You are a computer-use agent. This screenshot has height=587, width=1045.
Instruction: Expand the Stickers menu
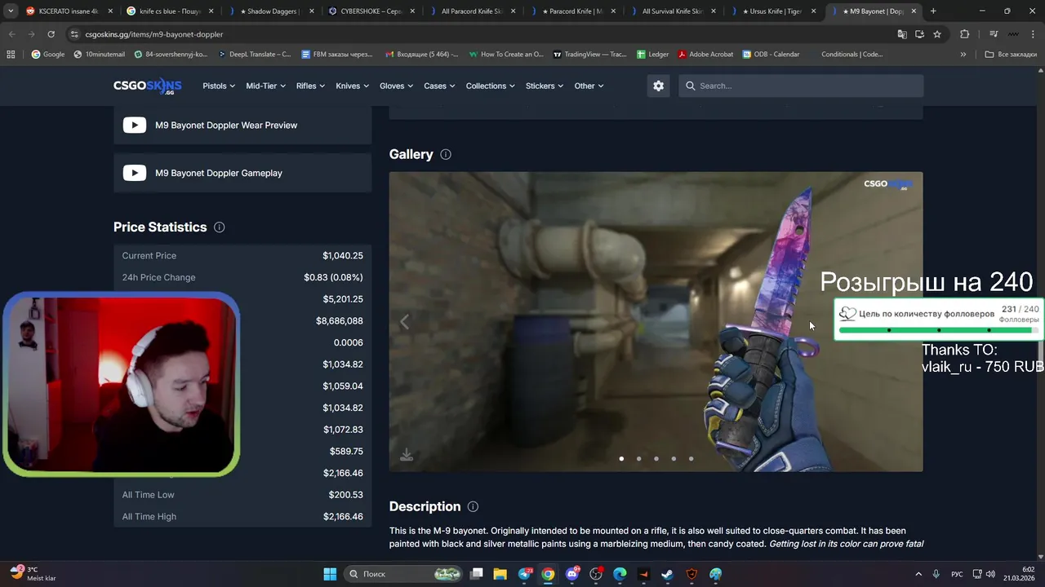click(x=545, y=86)
